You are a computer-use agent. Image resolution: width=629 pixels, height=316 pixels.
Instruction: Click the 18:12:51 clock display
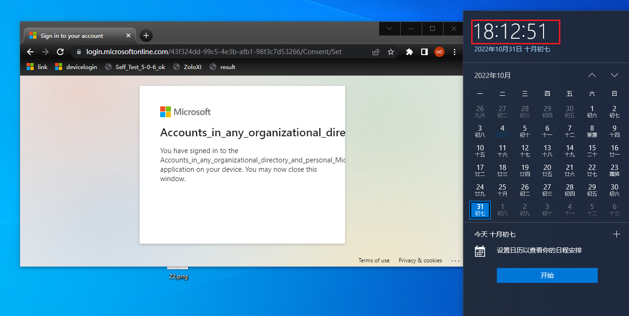pos(510,31)
